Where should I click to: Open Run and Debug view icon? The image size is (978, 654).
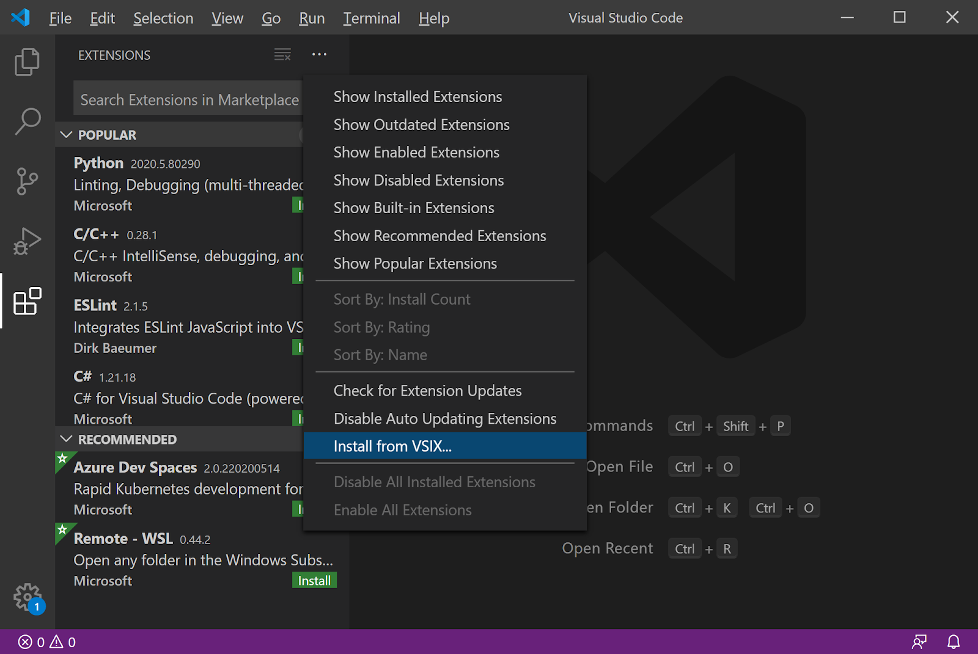(x=28, y=241)
